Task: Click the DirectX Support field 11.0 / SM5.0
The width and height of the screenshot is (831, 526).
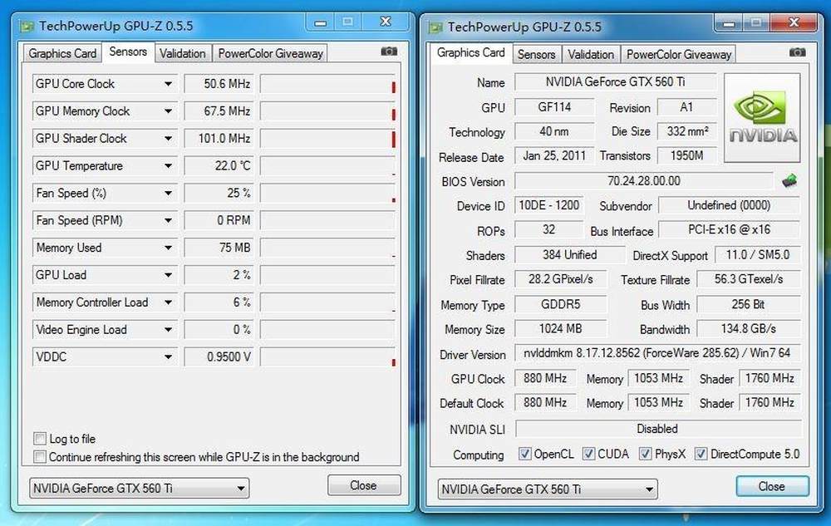Action: 757,255
